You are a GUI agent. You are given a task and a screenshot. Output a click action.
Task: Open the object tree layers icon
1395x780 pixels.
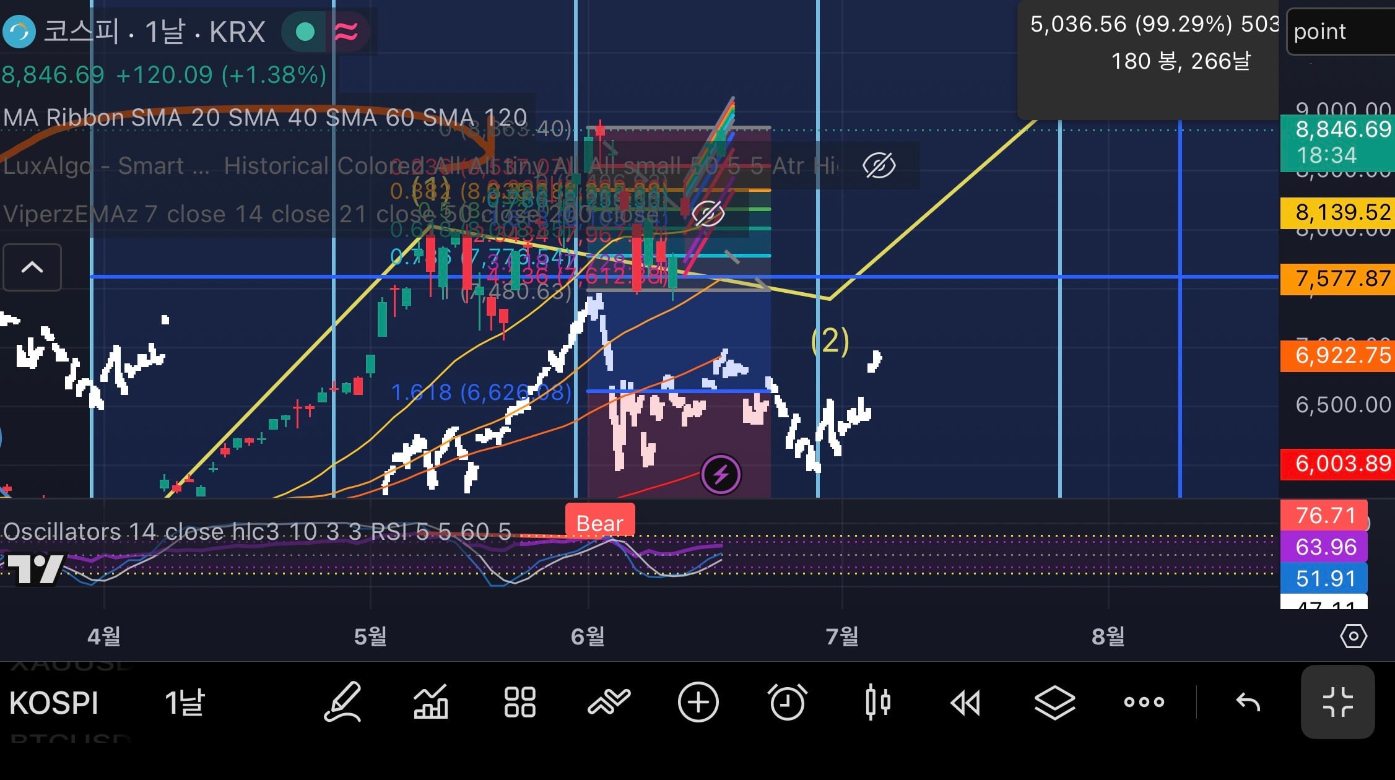[x=1054, y=702]
